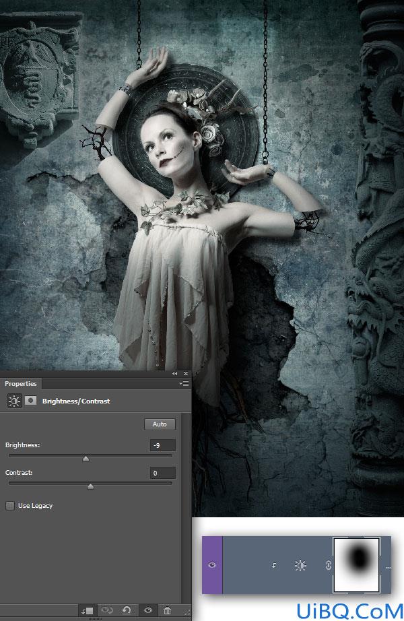Click the layer's Brightness/Contrast thumbnail icon
404x621 pixels.
[x=300, y=565]
